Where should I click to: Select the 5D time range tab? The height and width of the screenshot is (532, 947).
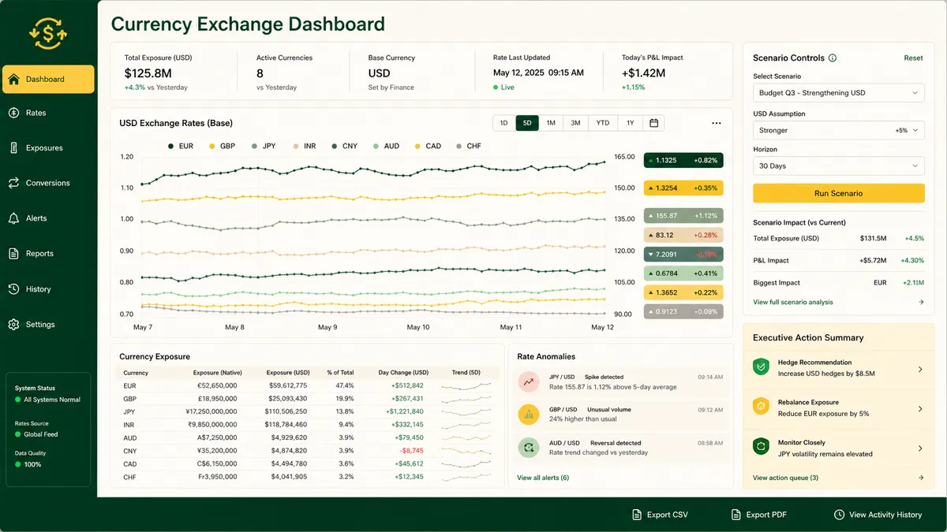(527, 123)
